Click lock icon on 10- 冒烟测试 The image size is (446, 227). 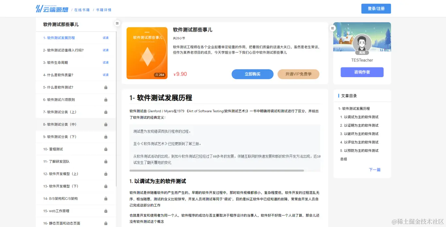coord(106,149)
